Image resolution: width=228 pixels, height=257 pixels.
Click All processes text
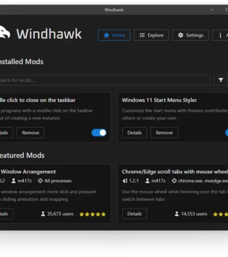pyautogui.click(x=58, y=181)
